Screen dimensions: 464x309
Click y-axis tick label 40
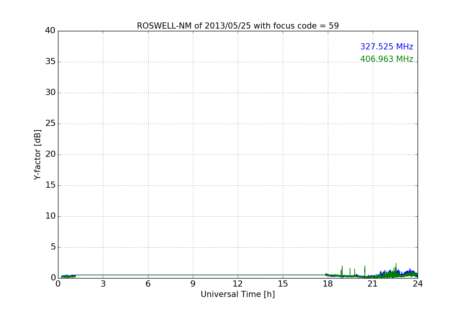pos(50,31)
